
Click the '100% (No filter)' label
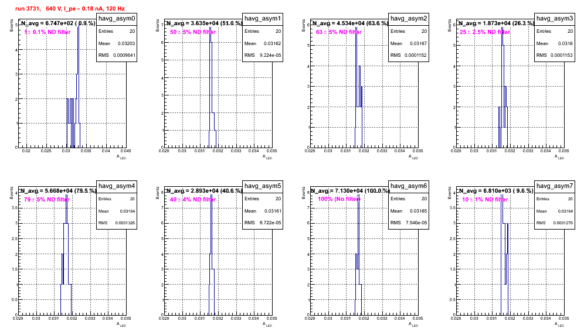(339, 199)
